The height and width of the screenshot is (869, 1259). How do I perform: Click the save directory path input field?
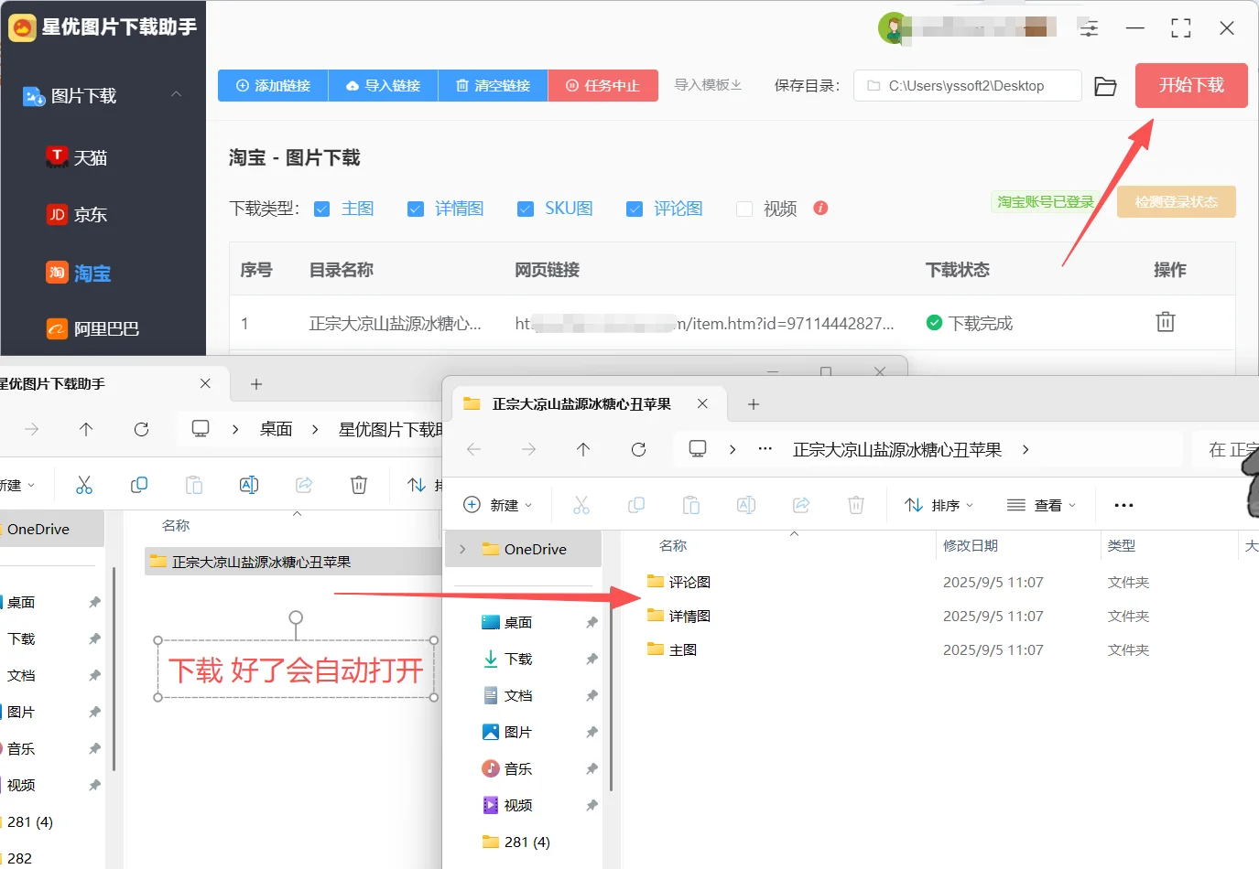[967, 85]
